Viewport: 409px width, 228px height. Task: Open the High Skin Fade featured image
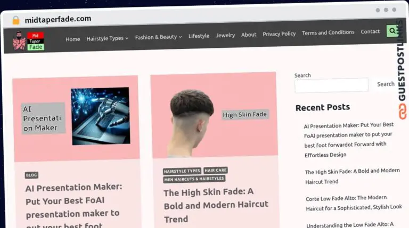pyautogui.click(x=214, y=115)
